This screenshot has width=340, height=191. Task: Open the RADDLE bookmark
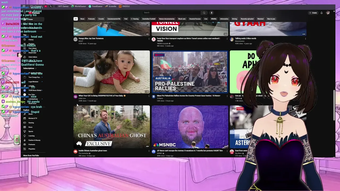(124, 6)
